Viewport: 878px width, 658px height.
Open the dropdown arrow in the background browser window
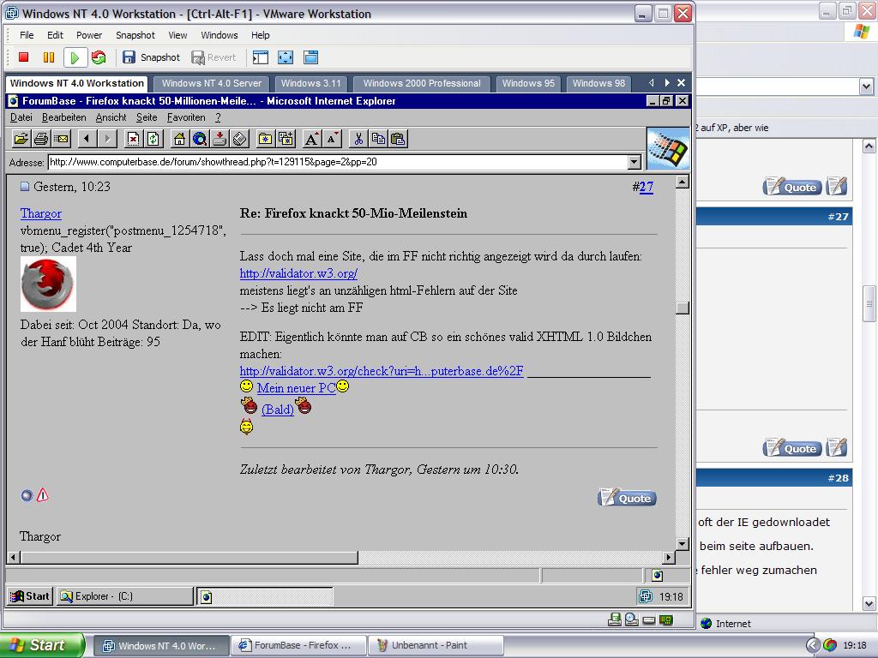tap(866, 87)
